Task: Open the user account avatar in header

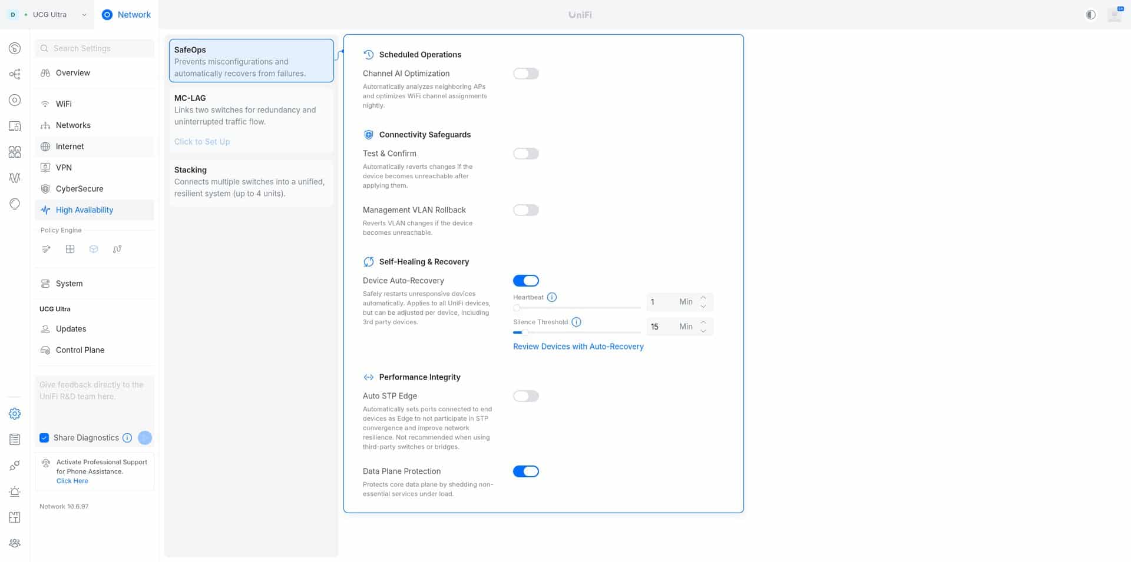Action: click(x=1115, y=15)
